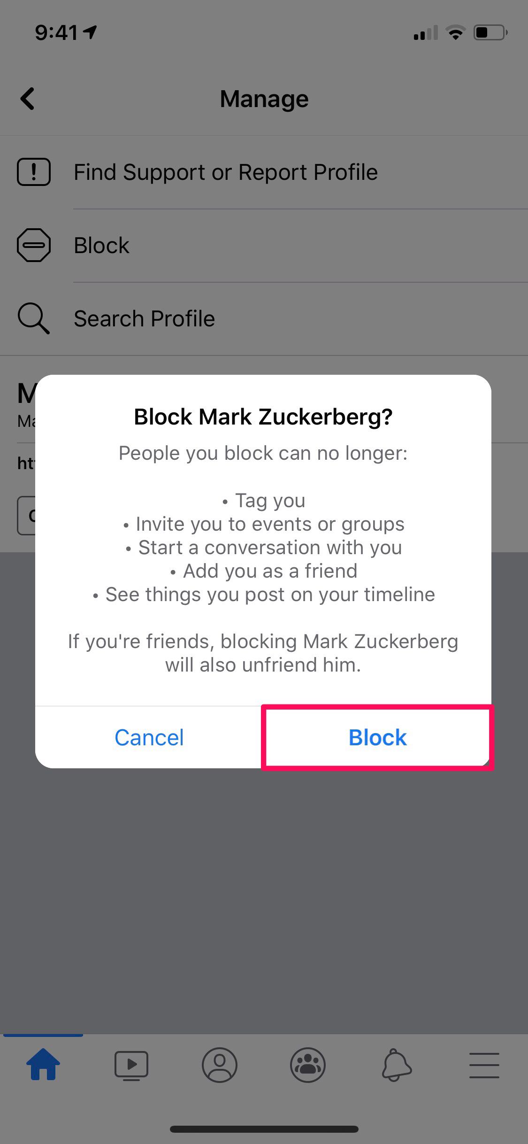Image resolution: width=528 pixels, height=1144 pixels.
Task: Tap the iOS home indicator bar
Action: pyautogui.click(x=264, y=1129)
